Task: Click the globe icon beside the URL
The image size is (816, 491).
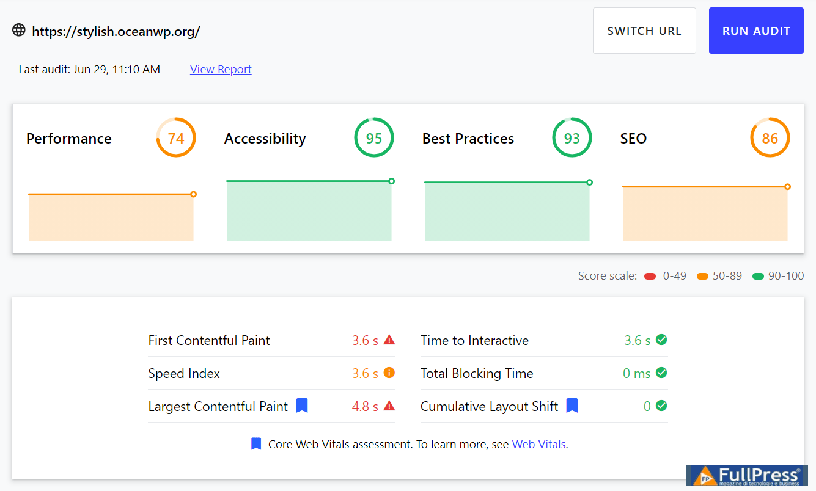Action: pos(19,30)
